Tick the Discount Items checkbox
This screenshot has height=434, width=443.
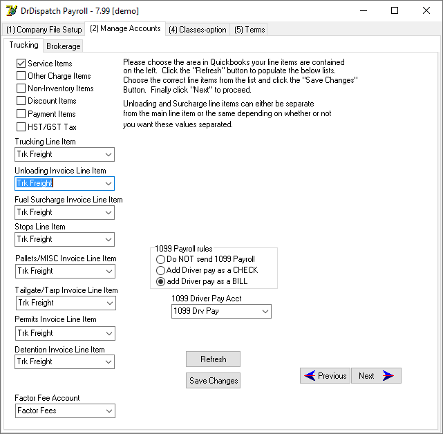coord(21,101)
